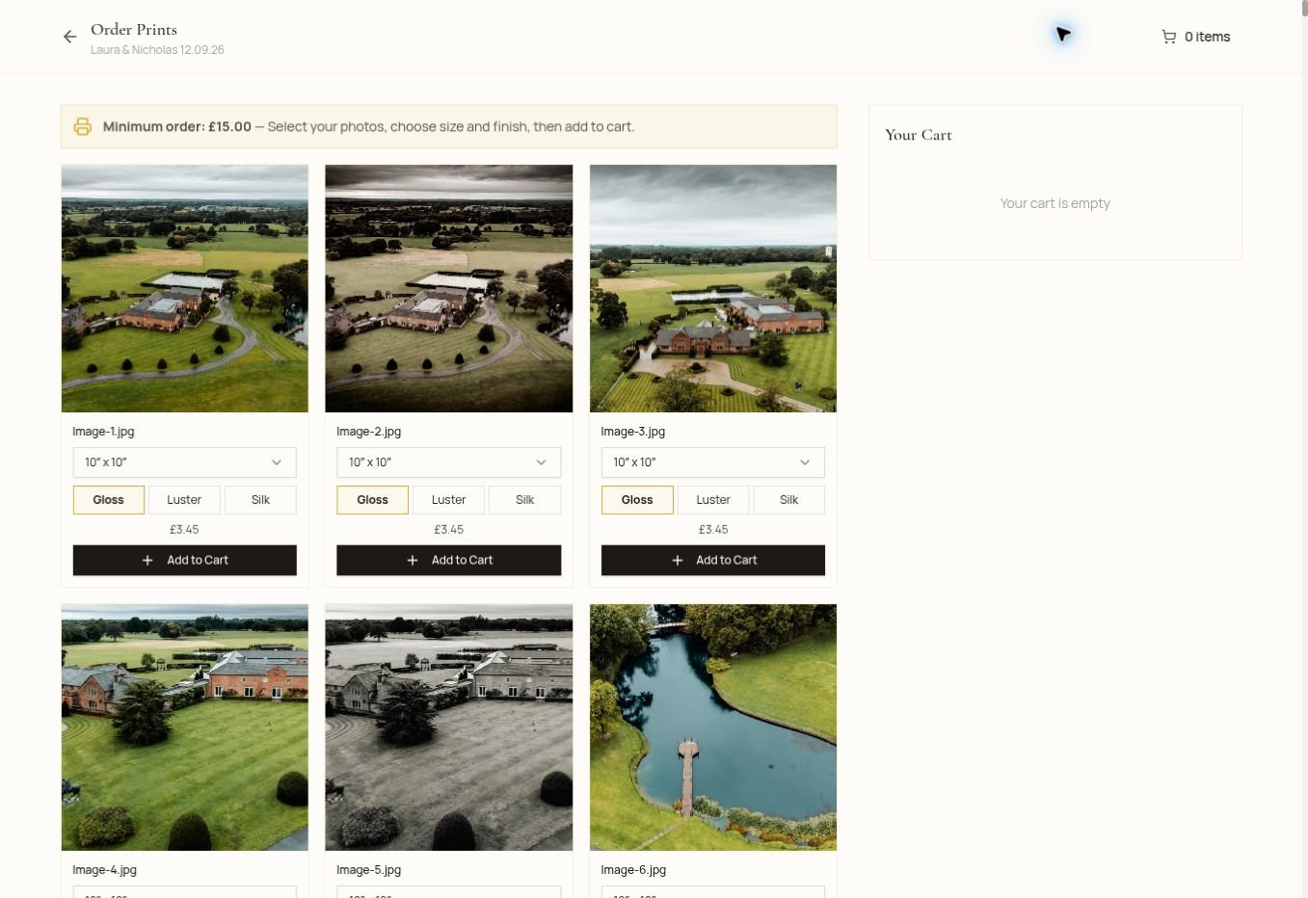This screenshot has width=1308, height=898.
Task: Click plus icon on Image-3 Add to Cart
Action: [678, 560]
